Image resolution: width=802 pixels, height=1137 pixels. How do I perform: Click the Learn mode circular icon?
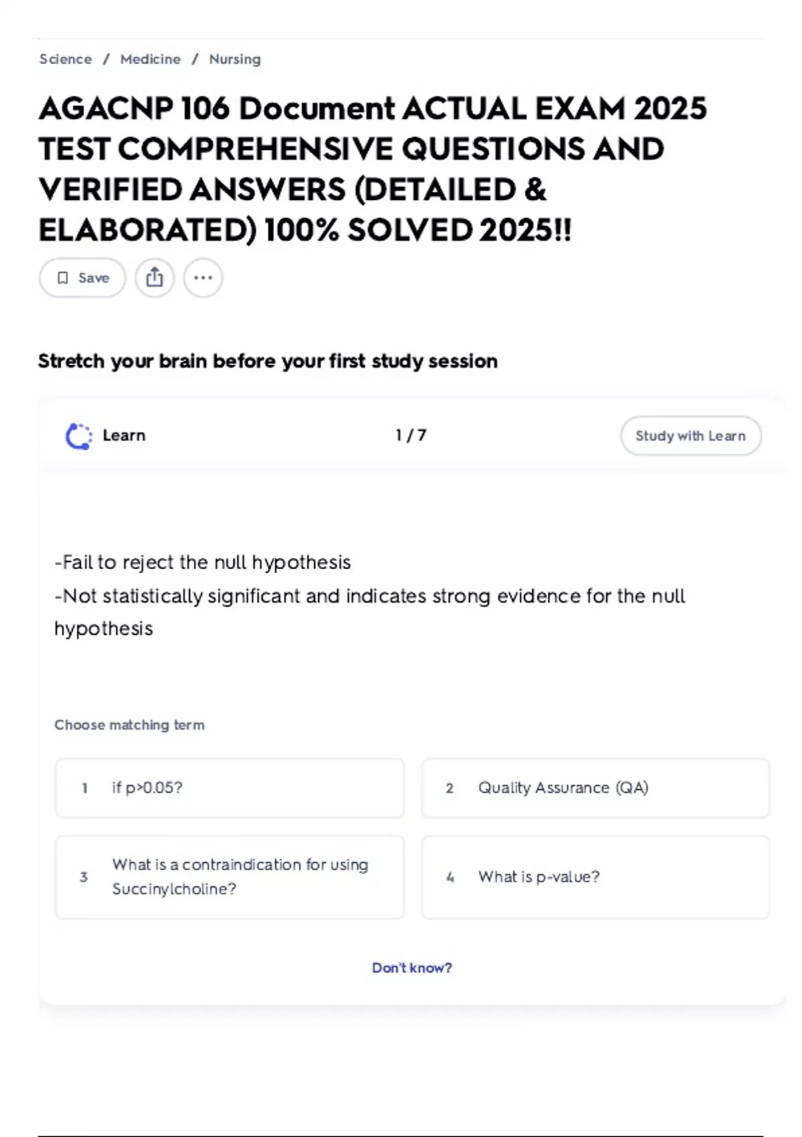(78, 436)
